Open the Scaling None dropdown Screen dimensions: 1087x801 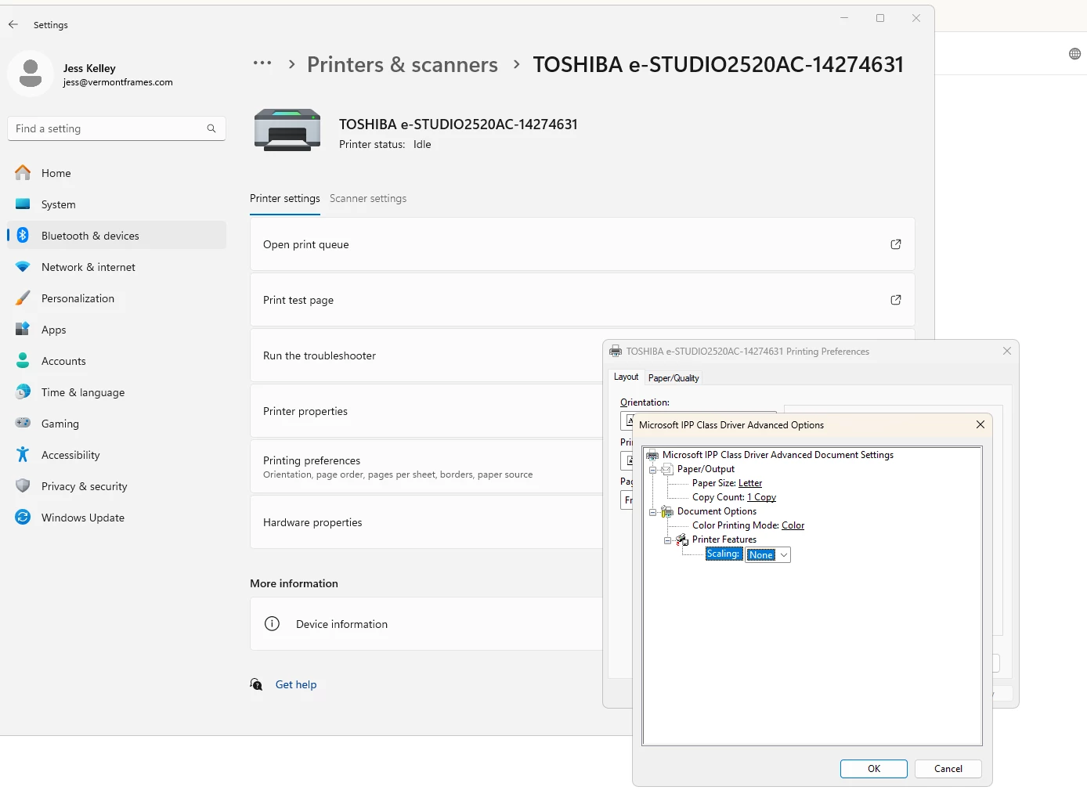pyautogui.click(x=783, y=554)
